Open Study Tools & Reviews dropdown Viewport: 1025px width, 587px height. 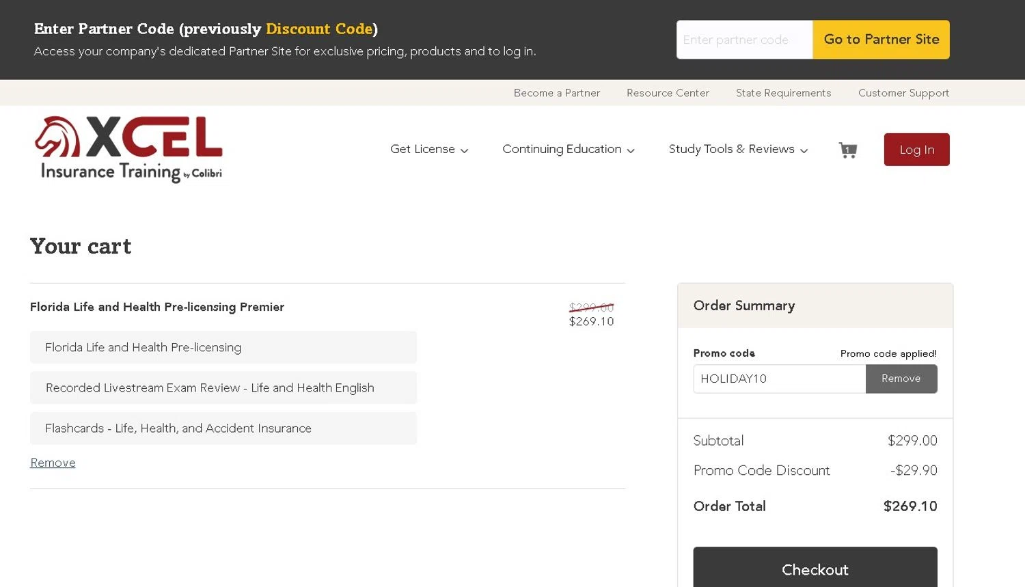[738, 150]
